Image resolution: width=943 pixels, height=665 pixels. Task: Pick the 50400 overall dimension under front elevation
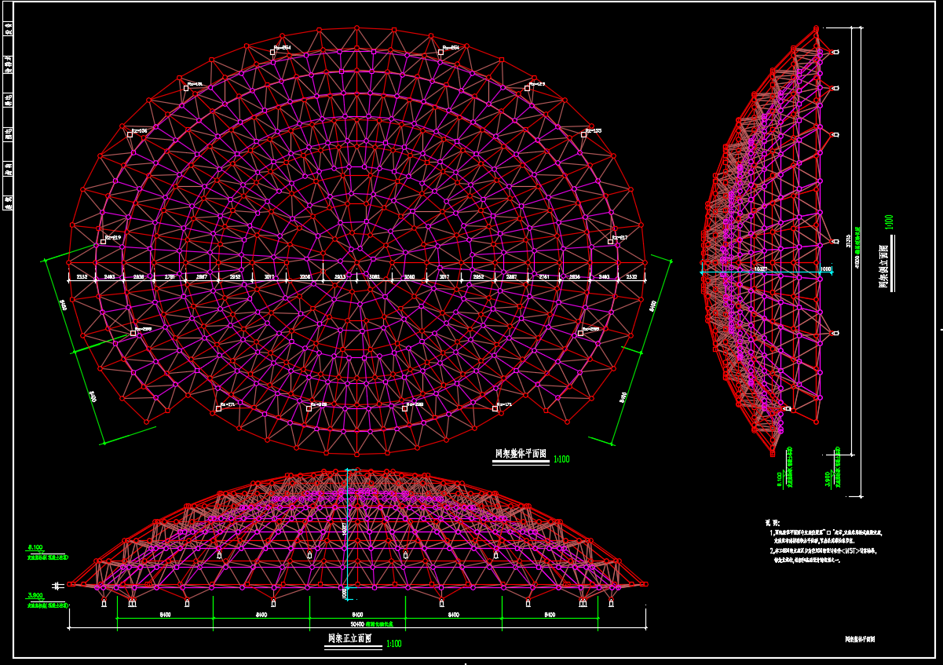tap(357, 623)
